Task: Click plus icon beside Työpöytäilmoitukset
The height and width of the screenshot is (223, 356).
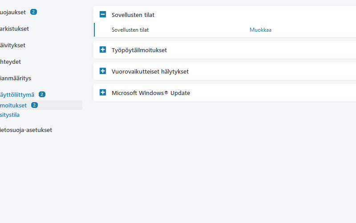Action: point(103,50)
